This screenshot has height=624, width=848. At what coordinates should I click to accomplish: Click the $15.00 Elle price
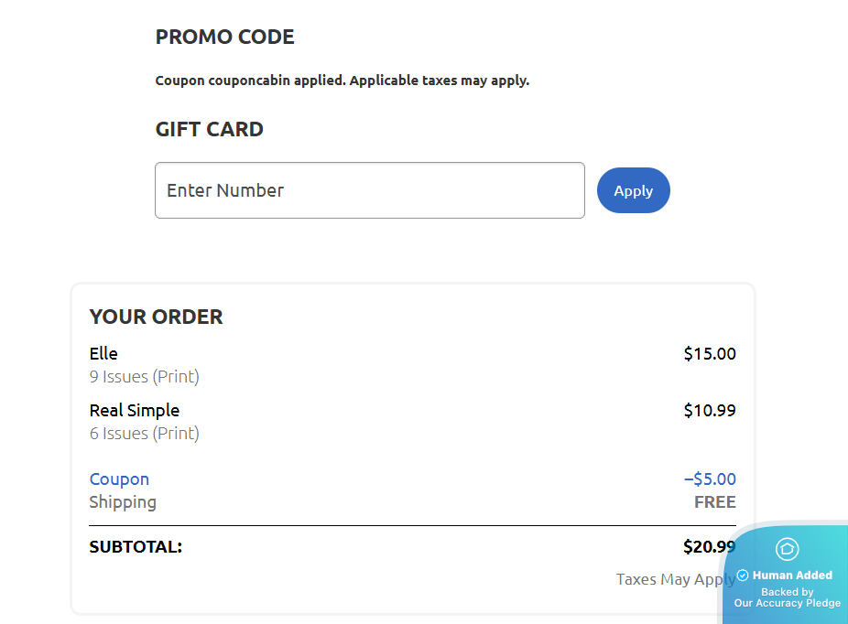click(709, 353)
